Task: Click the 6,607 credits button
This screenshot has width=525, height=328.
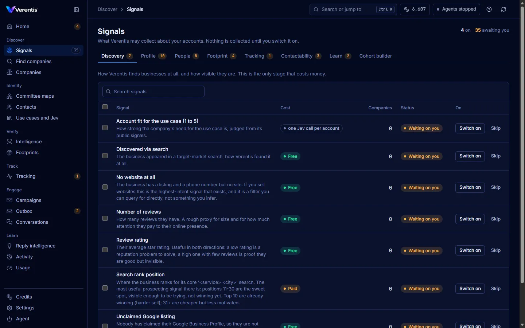Action: point(415,9)
